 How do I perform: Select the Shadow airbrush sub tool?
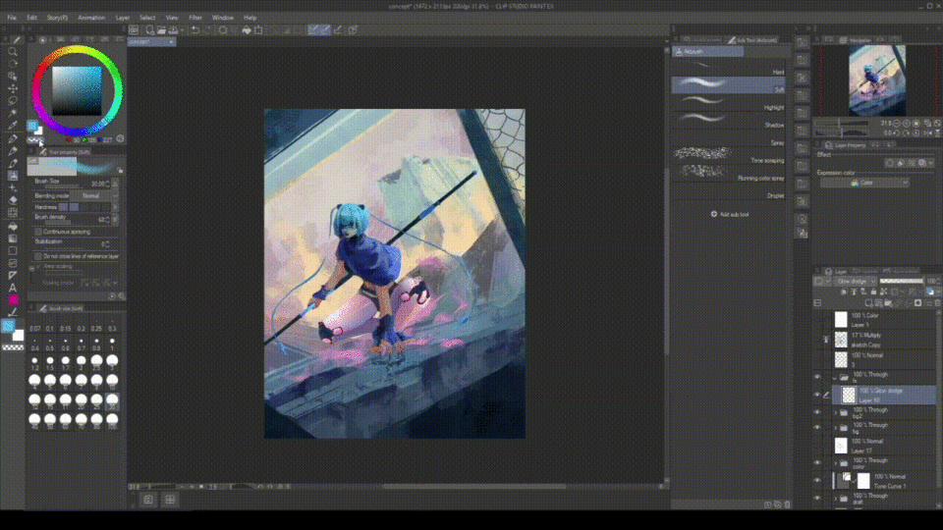coord(728,121)
